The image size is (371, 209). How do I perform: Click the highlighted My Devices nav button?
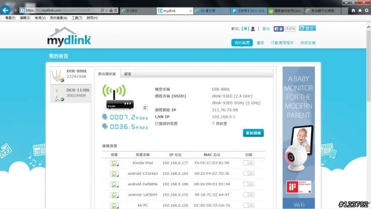coord(242,43)
